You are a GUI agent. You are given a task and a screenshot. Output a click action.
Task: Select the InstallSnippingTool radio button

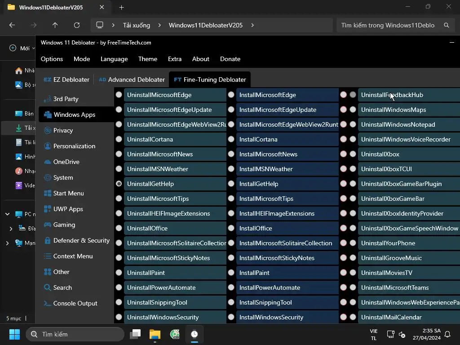point(231,302)
